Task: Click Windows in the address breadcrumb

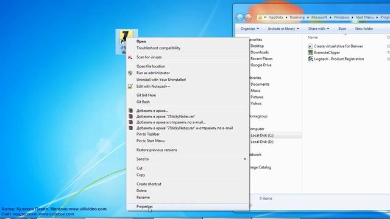Action: tap(341, 18)
